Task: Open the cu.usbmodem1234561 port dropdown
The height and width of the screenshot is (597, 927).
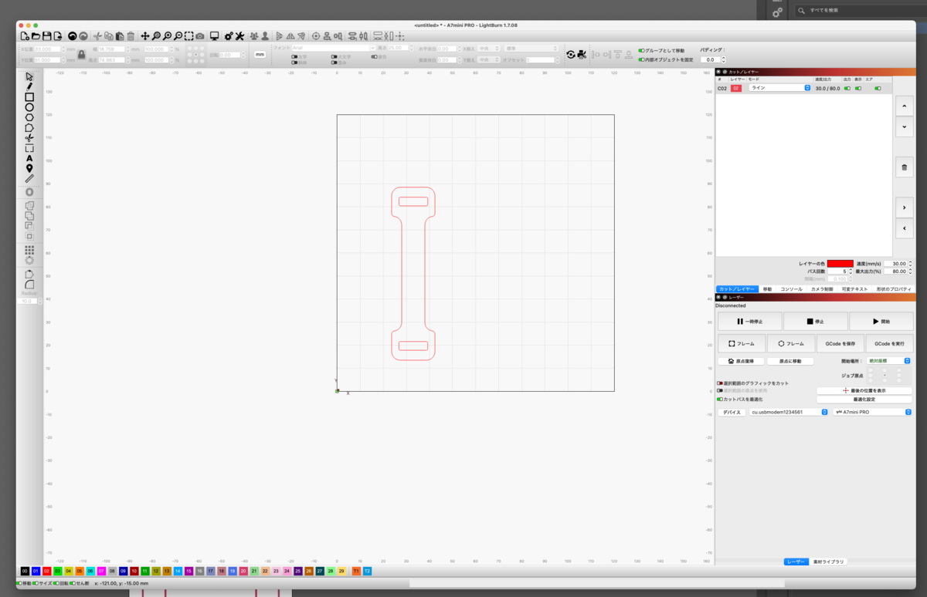Action: tap(789, 412)
